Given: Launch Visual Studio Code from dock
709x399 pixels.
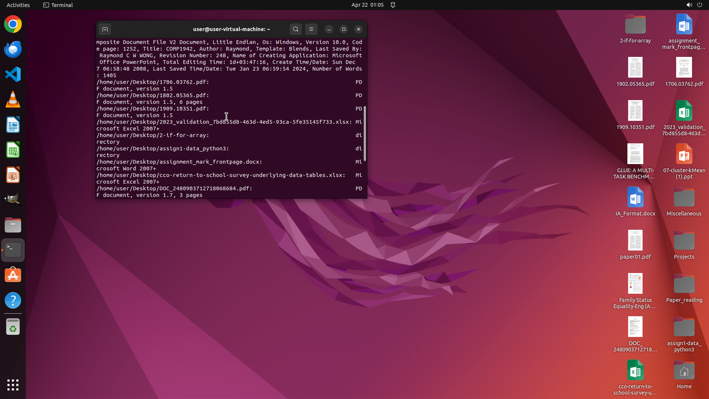Looking at the screenshot, I should (13, 75).
